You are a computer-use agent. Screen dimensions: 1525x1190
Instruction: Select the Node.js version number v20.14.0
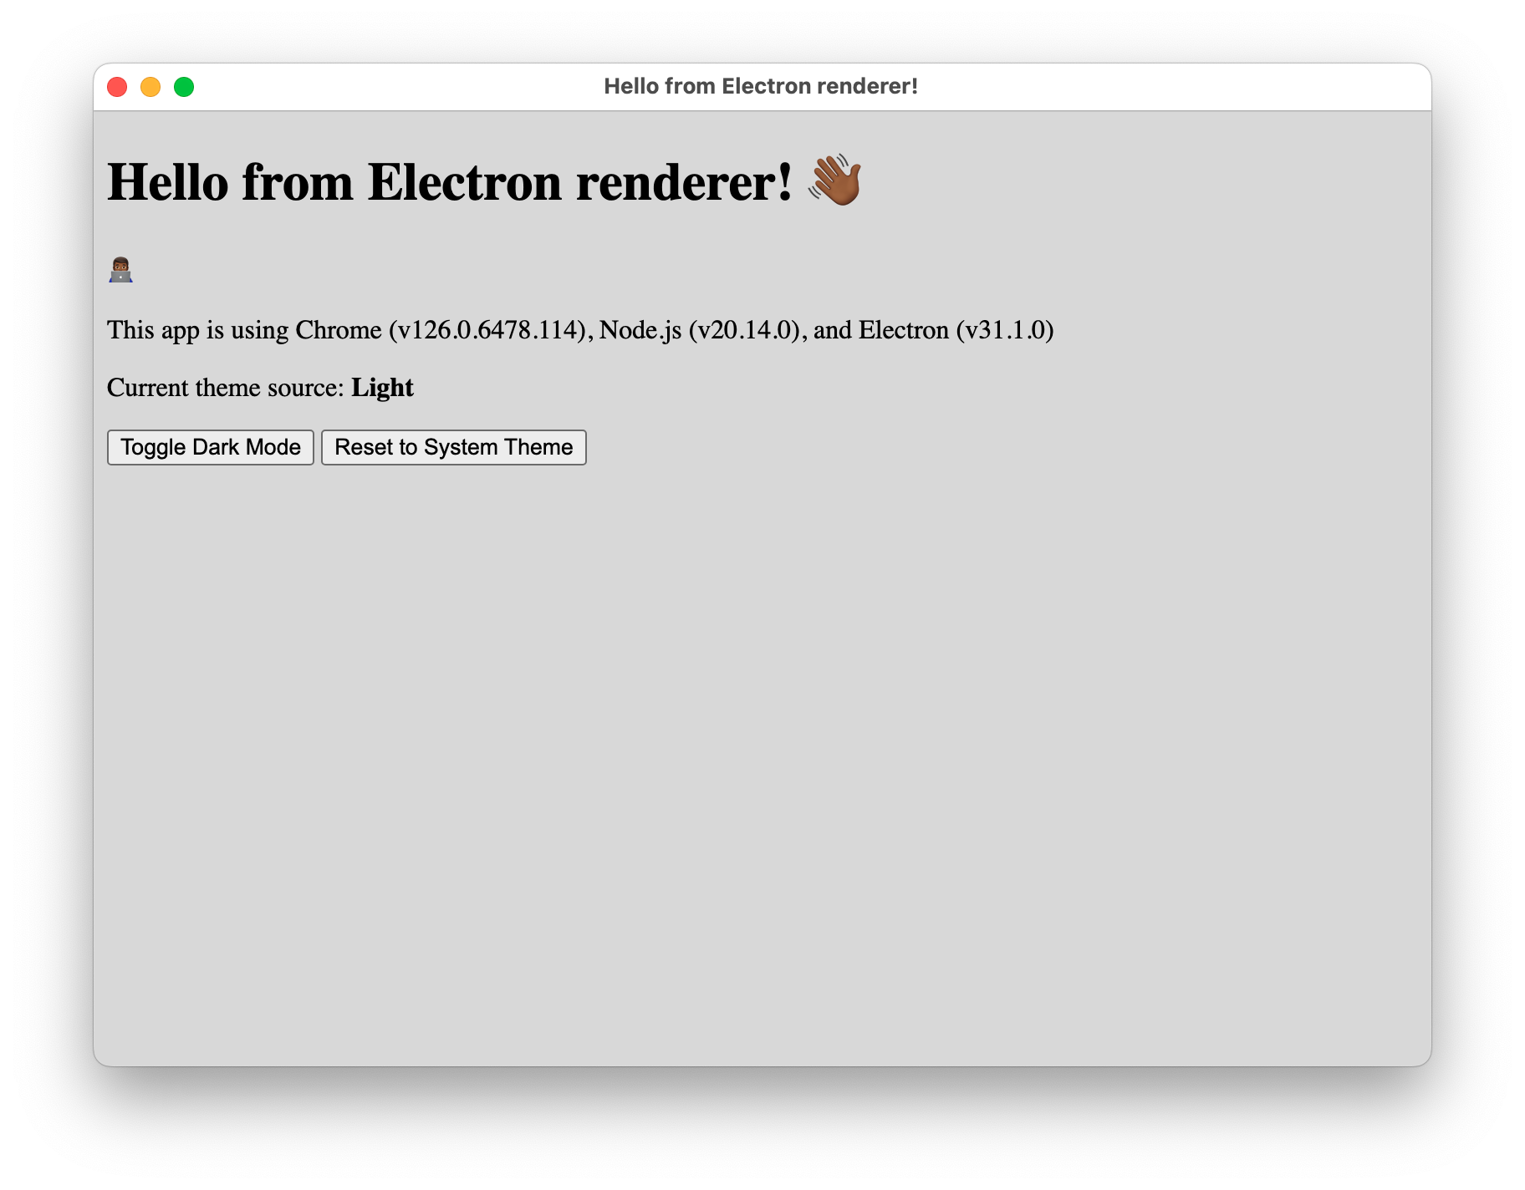(745, 330)
